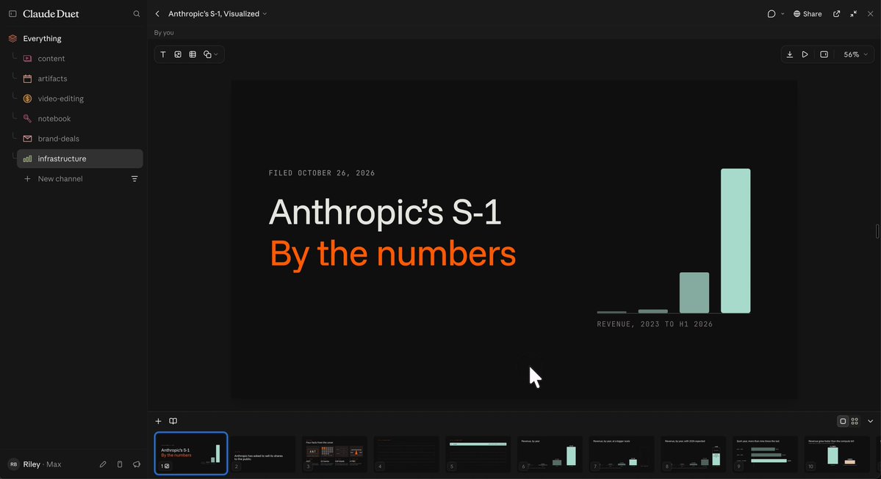881x479 pixels.
Task: Click the megaphone icon in the sidebar footer
Action: pos(137,464)
